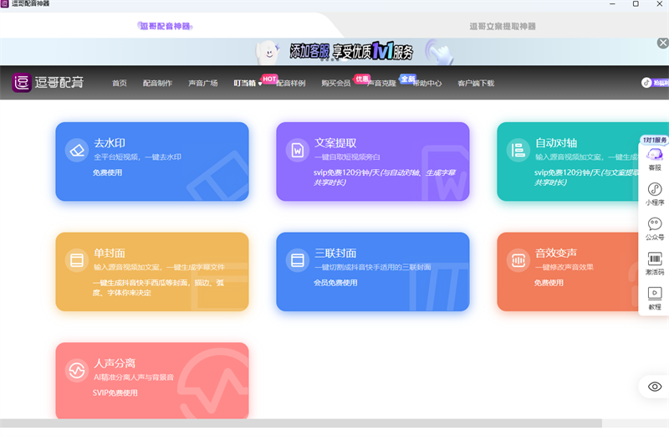Open the 小程序 mini program icon
669x436 pixels.
[x=654, y=193]
